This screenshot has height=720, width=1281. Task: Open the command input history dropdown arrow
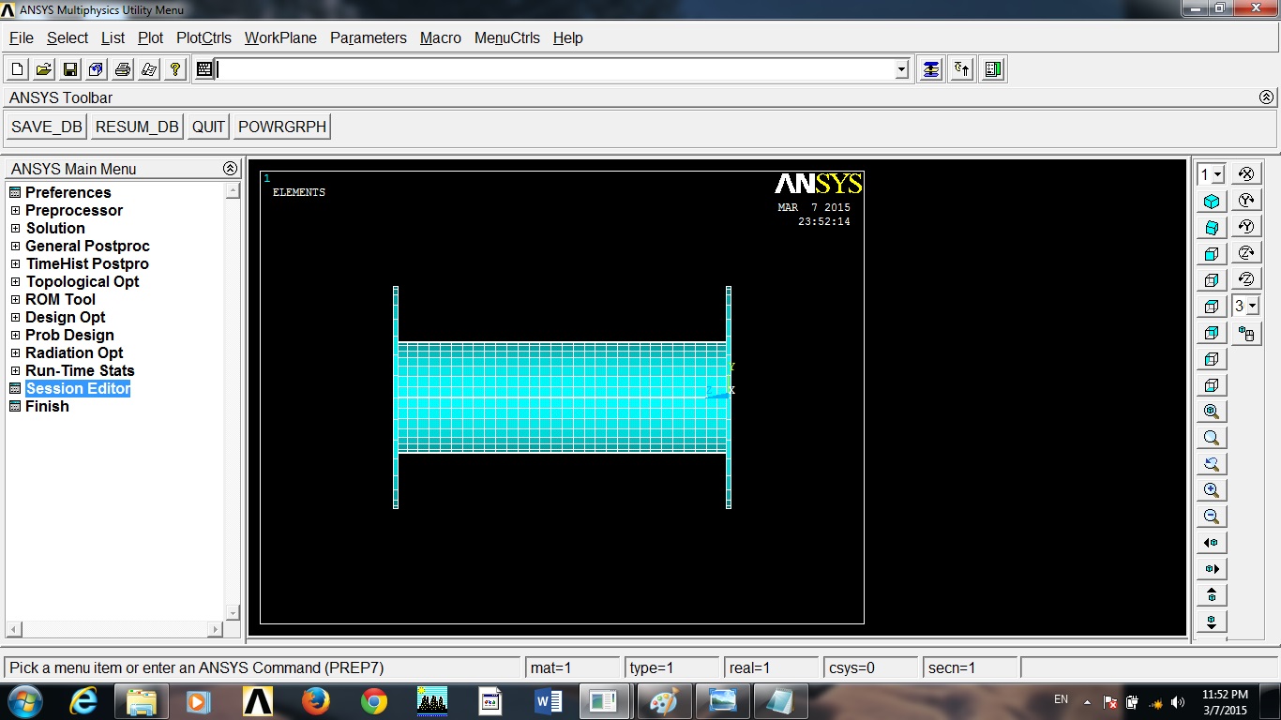point(902,69)
